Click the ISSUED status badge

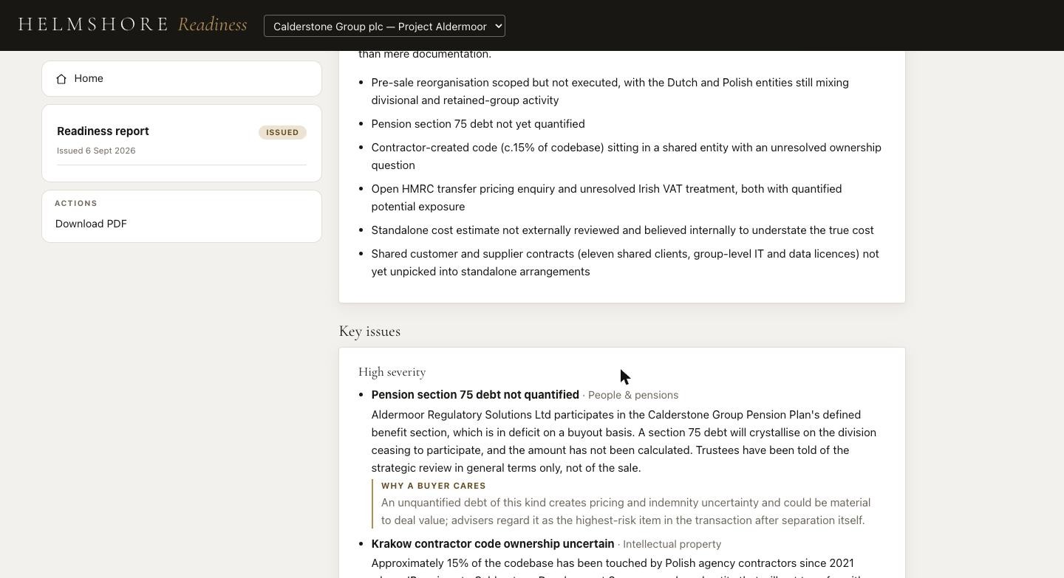282,132
